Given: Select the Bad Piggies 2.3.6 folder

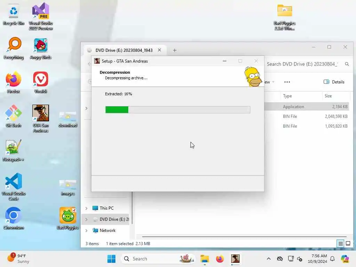Looking at the screenshot, I should click(284, 17).
